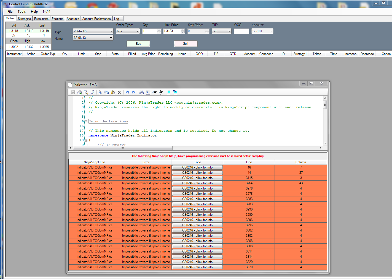Click the Avg Price column header
This screenshot has height=279, width=392.
(148, 54)
